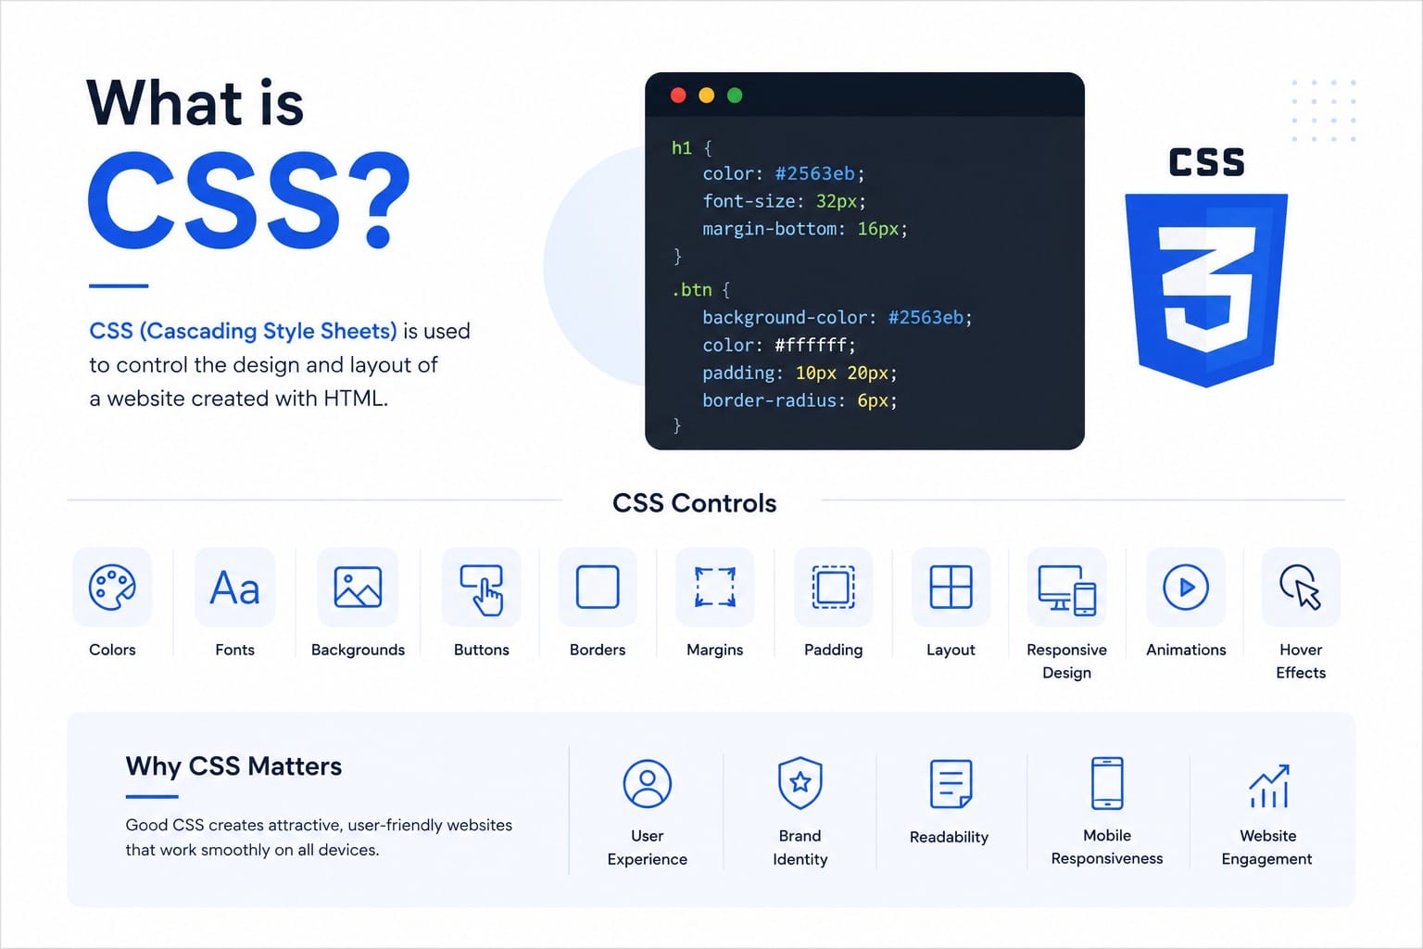The width and height of the screenshot is (1423, 949).
Task: Select the Borders square icon
Action: click(x=598, y=587)
